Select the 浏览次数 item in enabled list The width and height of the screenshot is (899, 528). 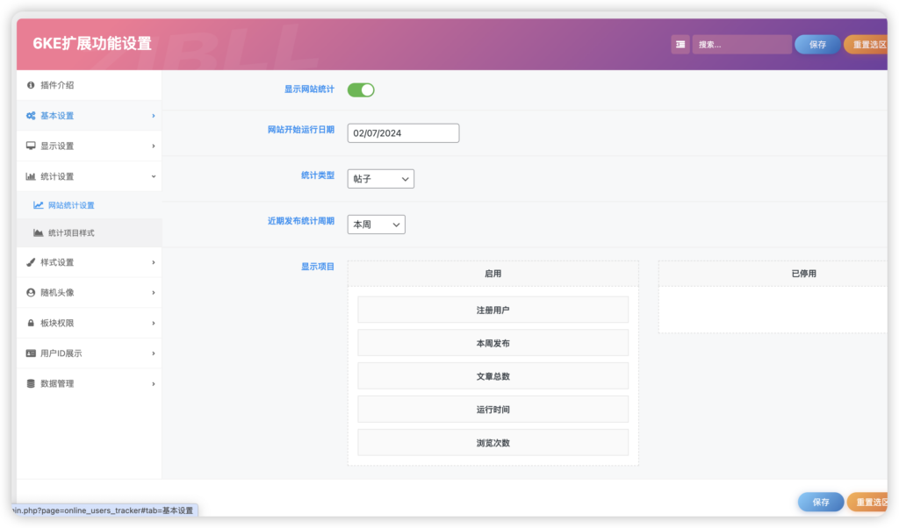point(493,442)
